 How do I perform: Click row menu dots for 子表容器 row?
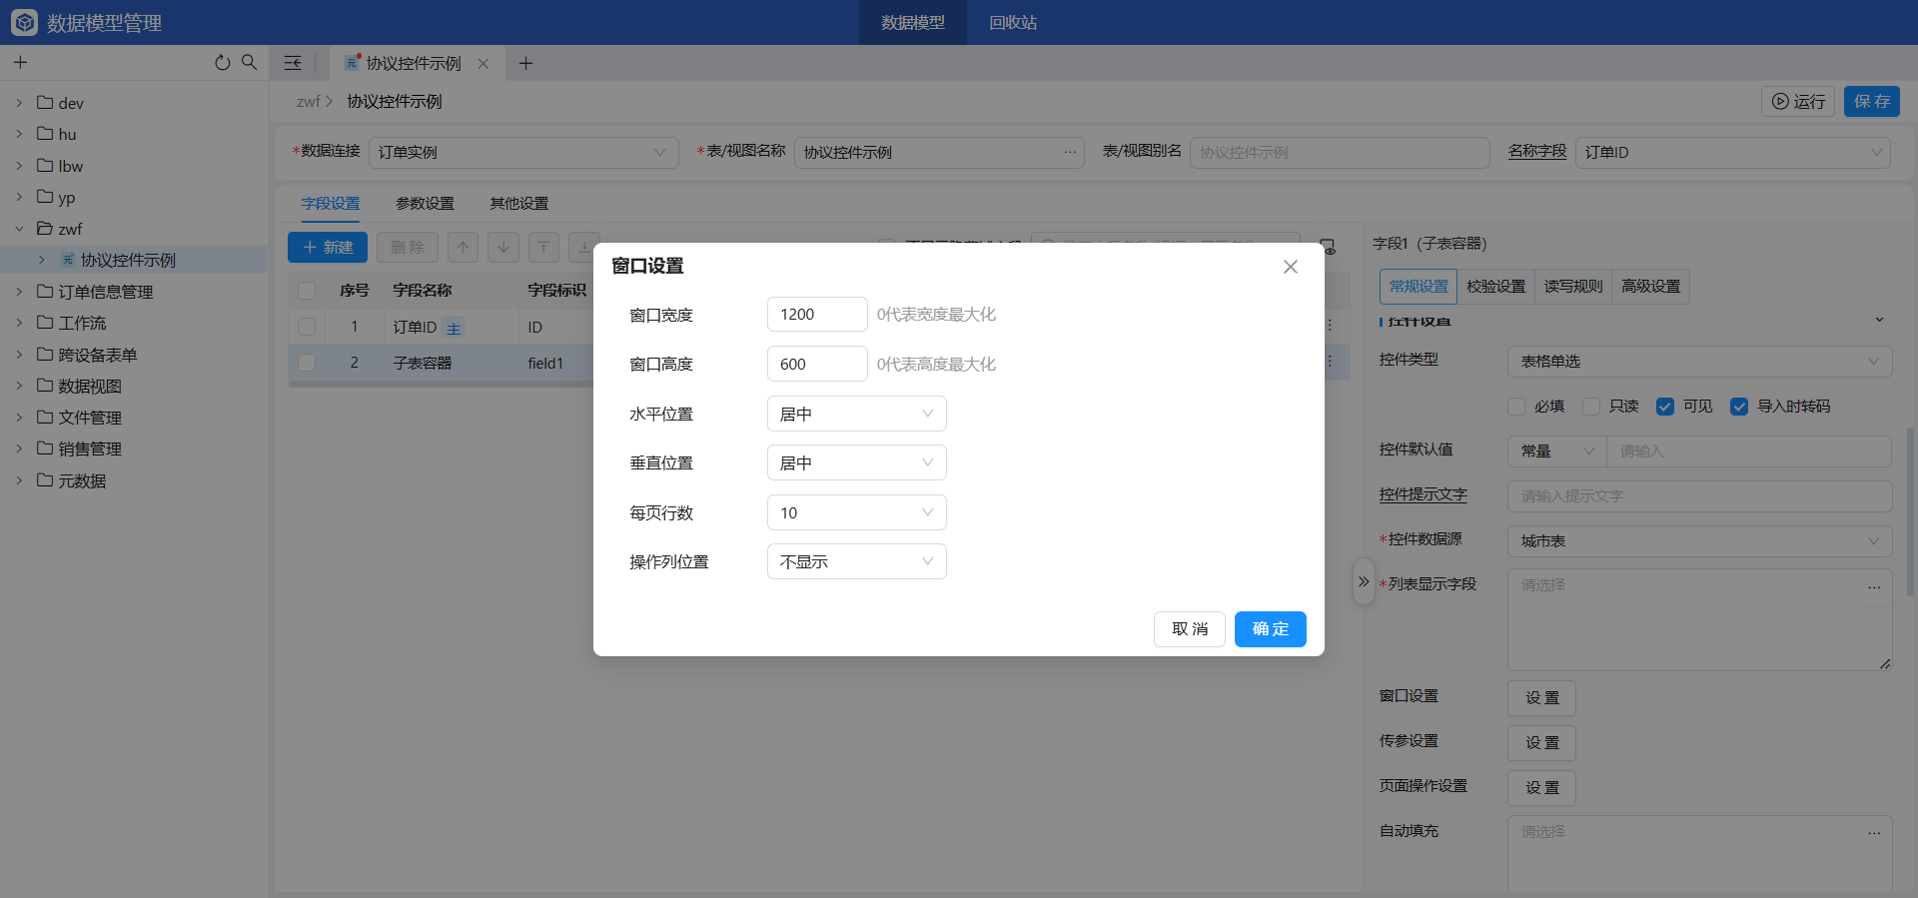(1330, 362)
